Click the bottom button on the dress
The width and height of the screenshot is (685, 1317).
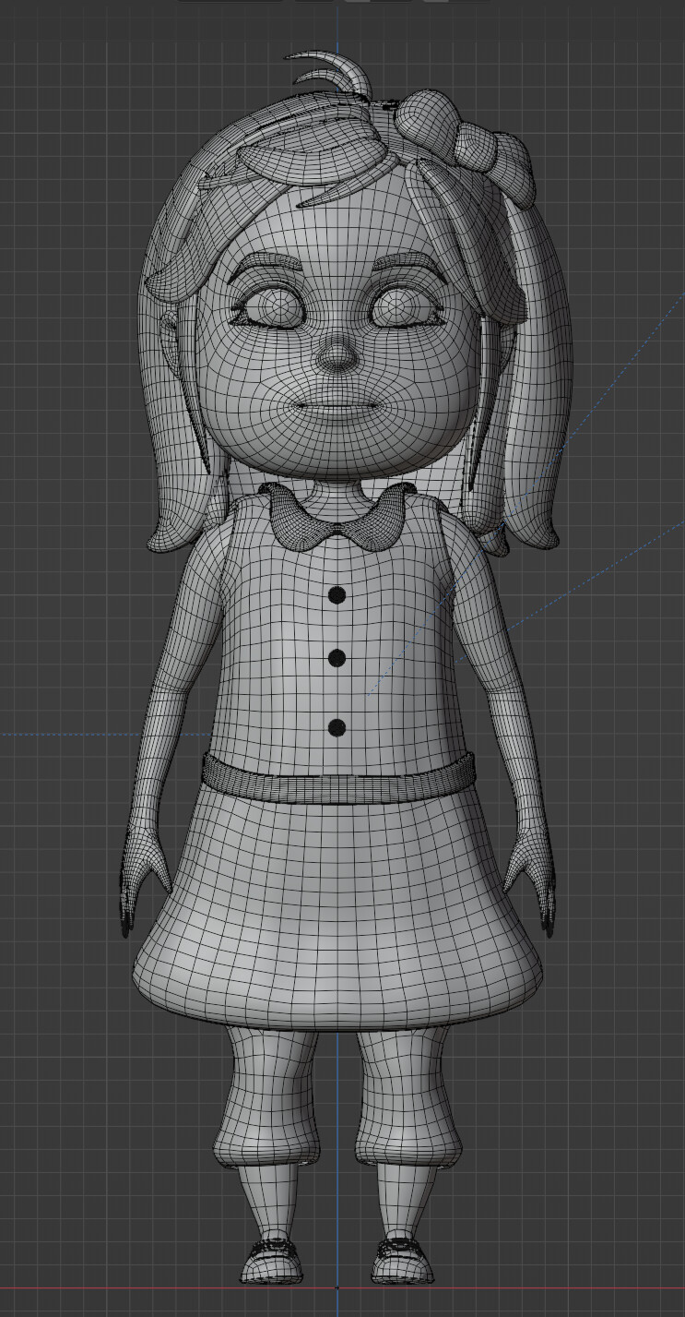pyautogui.click(x=337, y=728)
